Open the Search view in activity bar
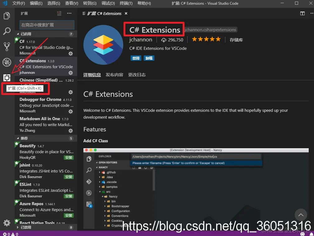Screen dimensions: 314x236 pos(7,31)
